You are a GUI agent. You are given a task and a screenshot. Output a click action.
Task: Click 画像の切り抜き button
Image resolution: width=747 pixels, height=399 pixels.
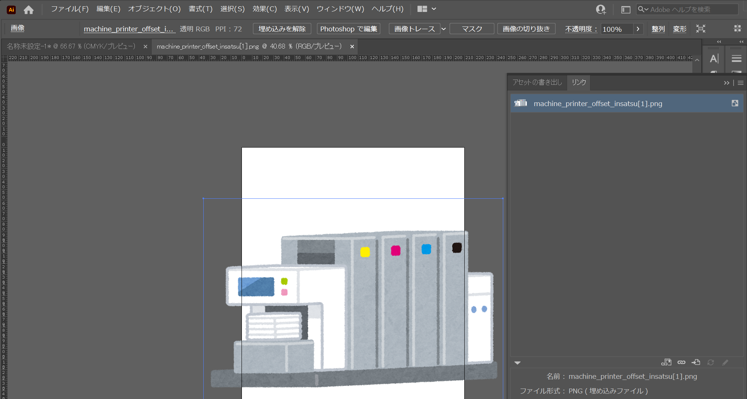coord(526,29)
